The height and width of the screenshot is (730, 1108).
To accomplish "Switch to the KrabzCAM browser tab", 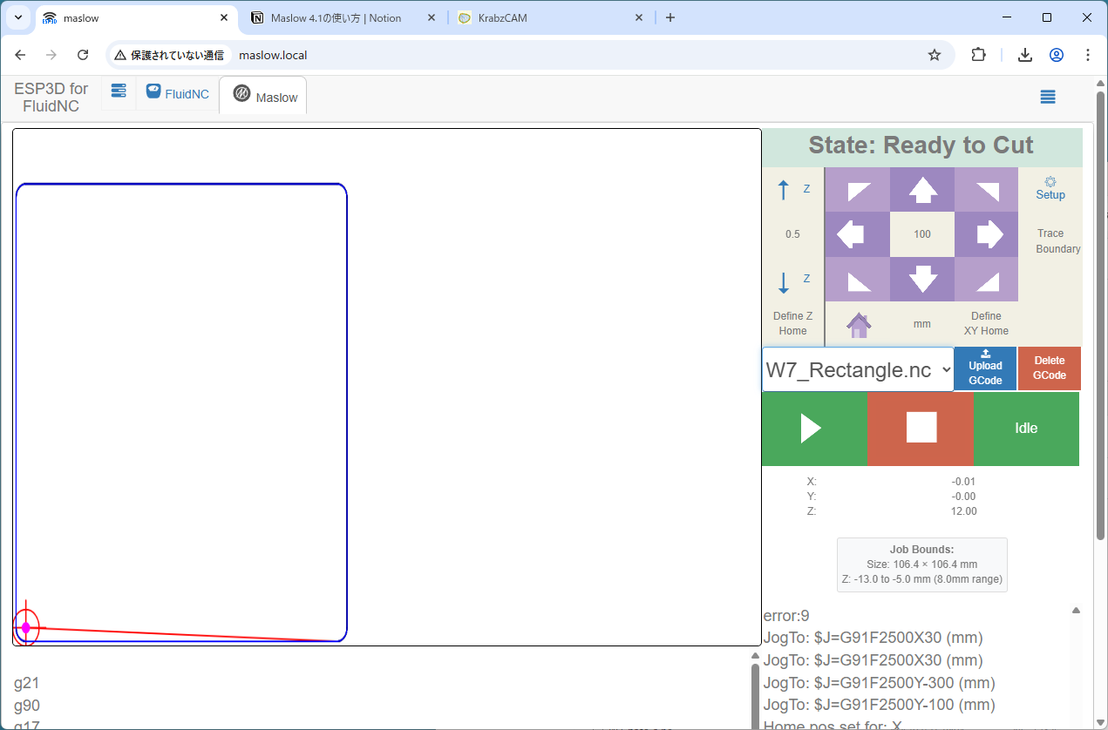I will [x=551, y=17].
